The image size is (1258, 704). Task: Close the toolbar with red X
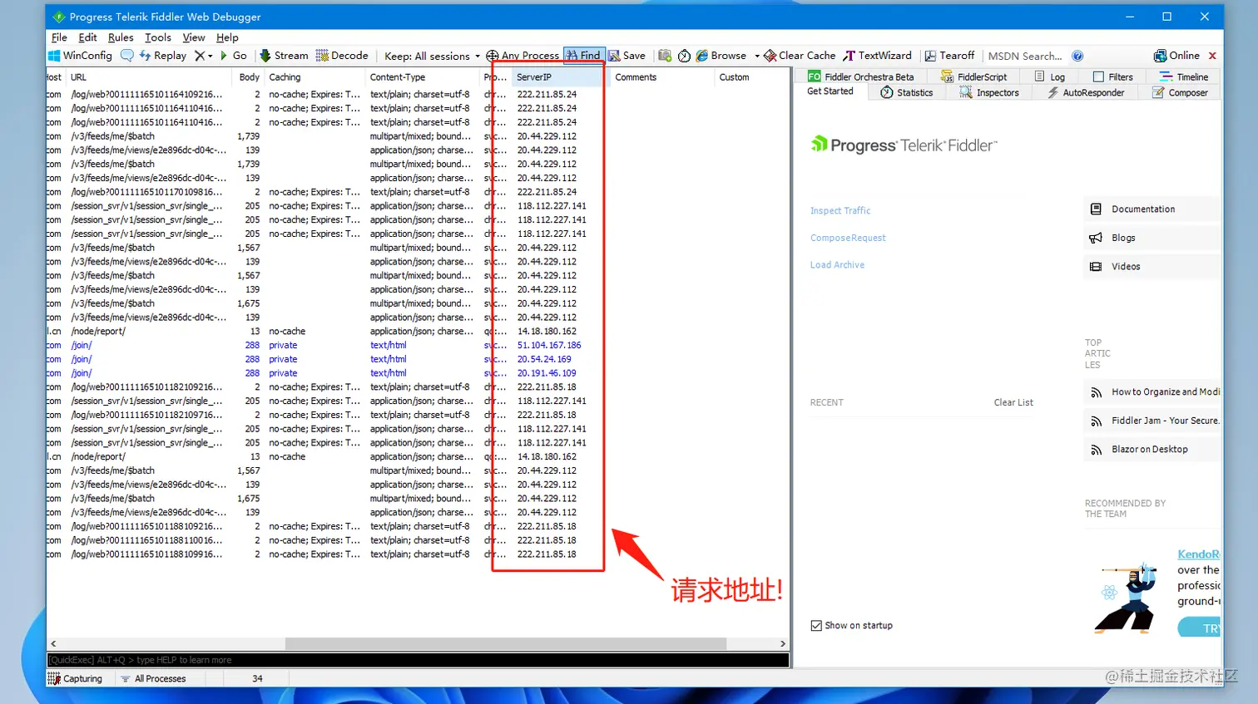click(1212, 56)
